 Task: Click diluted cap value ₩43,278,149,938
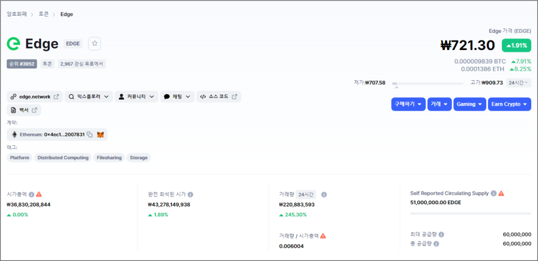click(x=169, y=204)
